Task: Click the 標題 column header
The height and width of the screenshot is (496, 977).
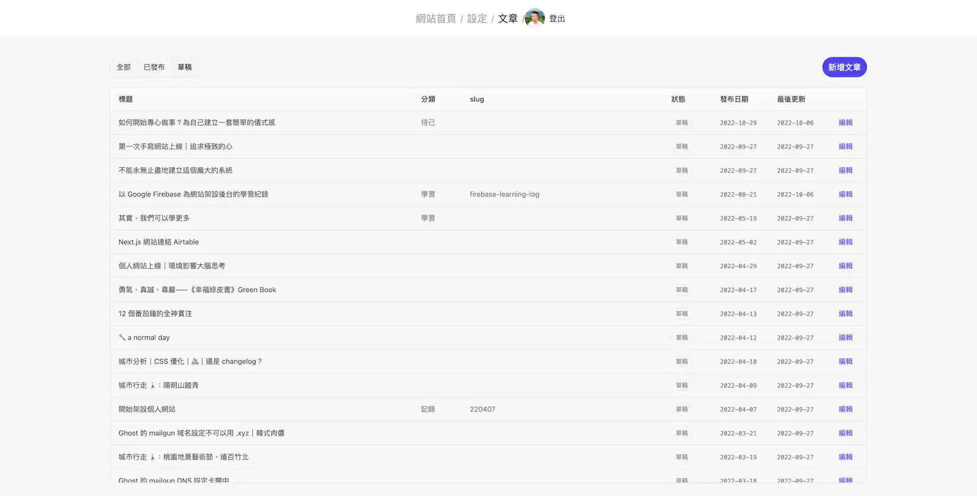Action: tap(126, 99)
